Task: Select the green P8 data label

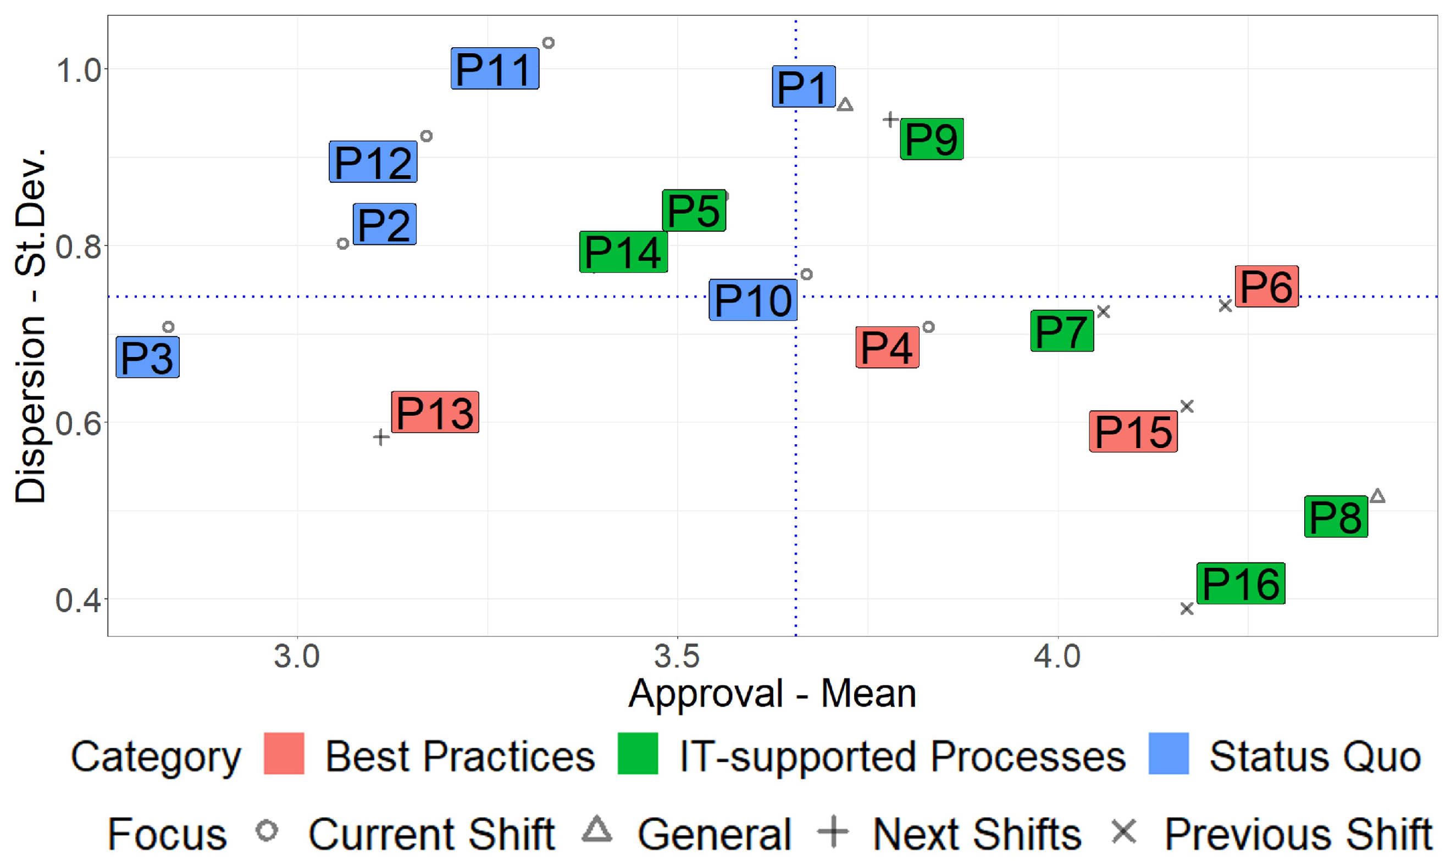Action: [x=1336, y=516]
